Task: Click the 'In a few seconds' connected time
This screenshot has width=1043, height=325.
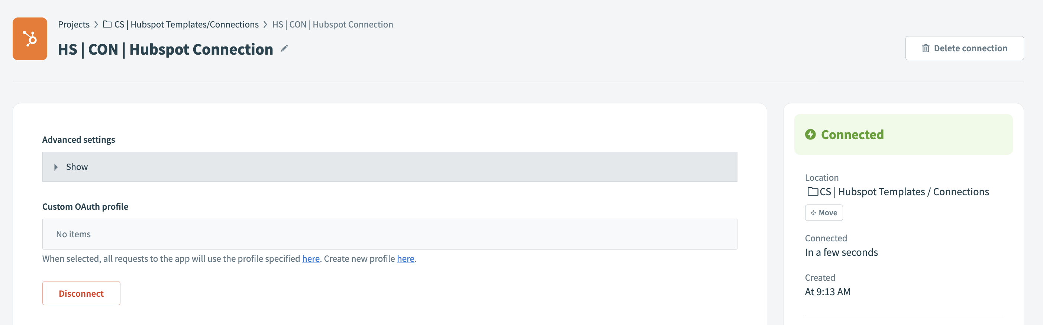Action: point(841,252)
